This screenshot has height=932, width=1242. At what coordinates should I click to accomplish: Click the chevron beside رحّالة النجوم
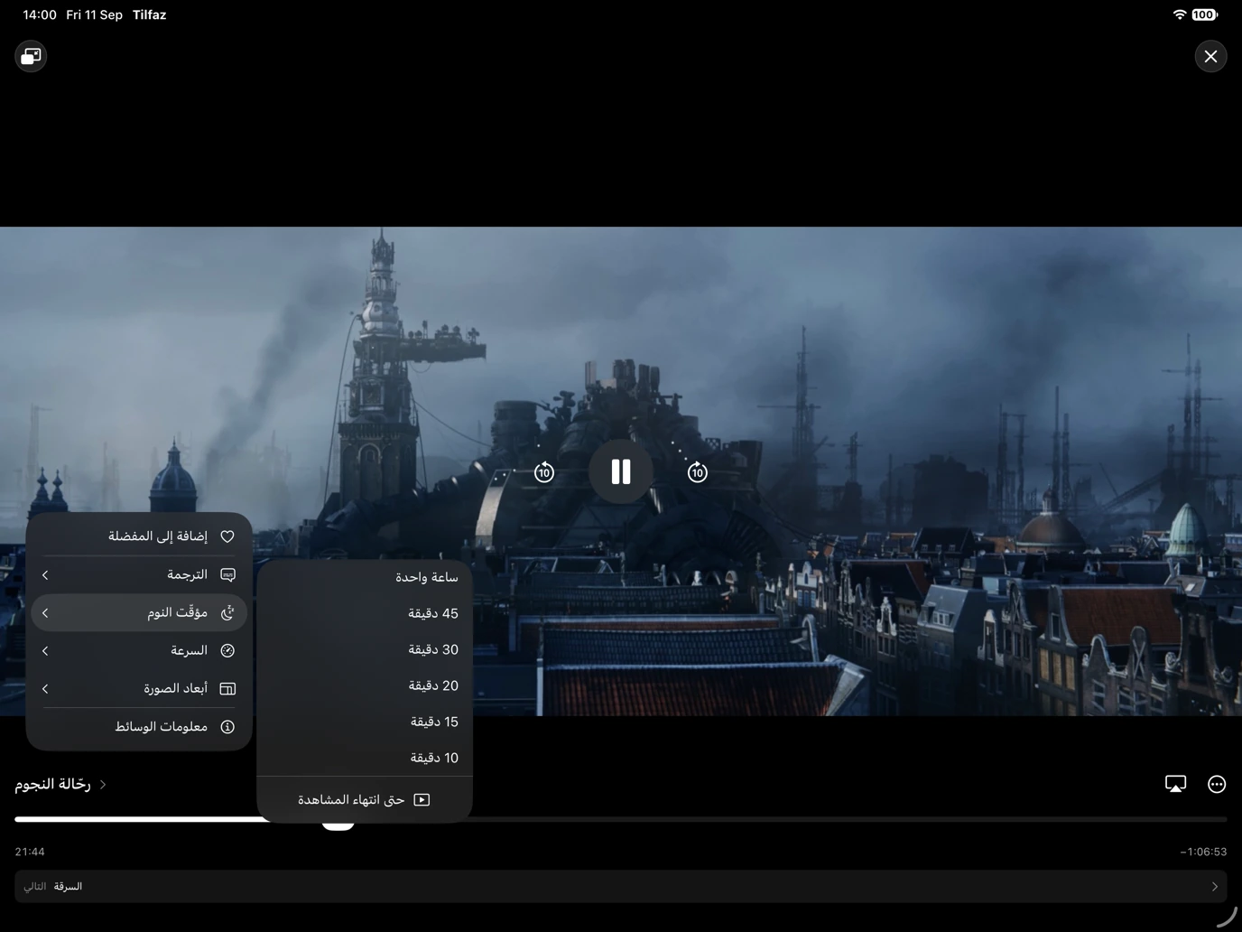pos(103,784)
